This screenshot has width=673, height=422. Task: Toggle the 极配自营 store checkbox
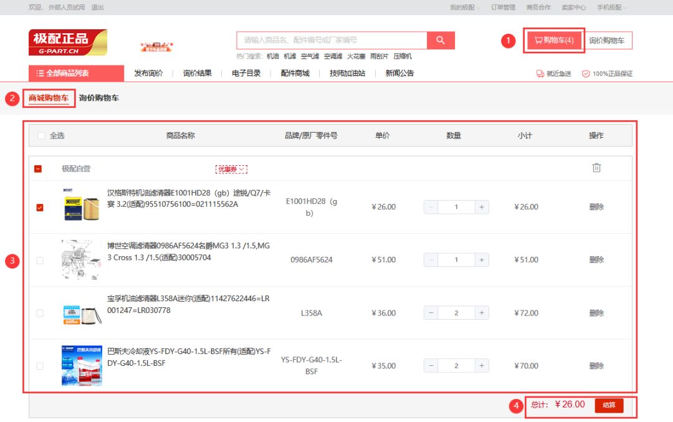(x=38, y=169)
